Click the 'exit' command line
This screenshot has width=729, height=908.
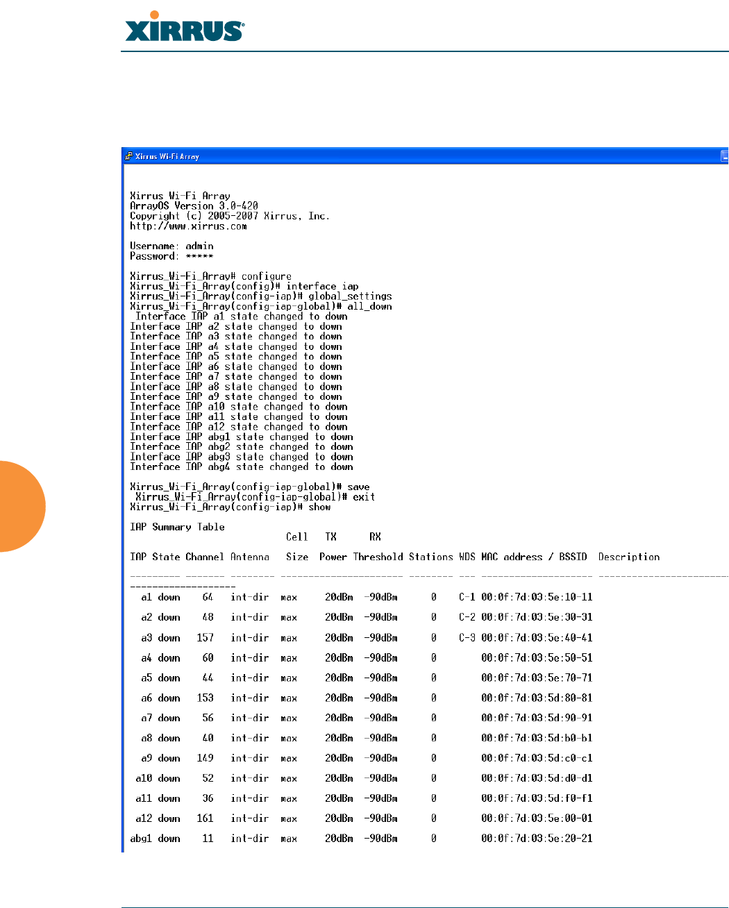pyautogui.click(x=255, y=497)
